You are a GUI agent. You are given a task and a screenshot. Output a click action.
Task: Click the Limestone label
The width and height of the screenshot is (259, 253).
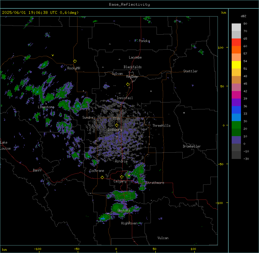46,107
